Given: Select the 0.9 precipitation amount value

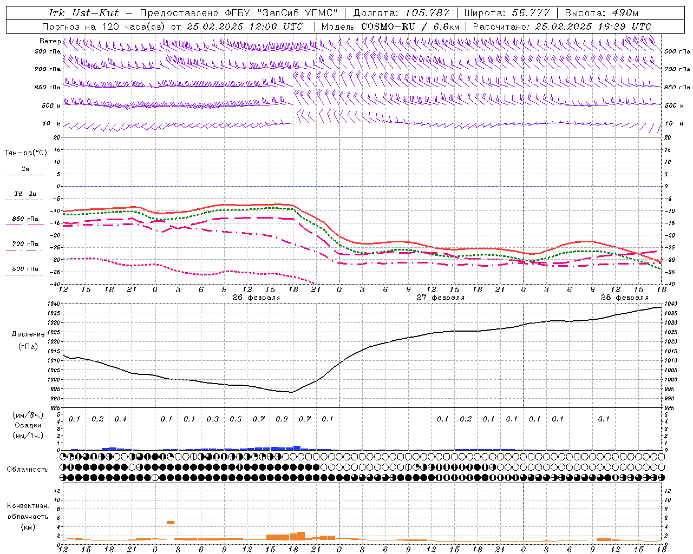Looking at the screenshot, I should point(282,419).
